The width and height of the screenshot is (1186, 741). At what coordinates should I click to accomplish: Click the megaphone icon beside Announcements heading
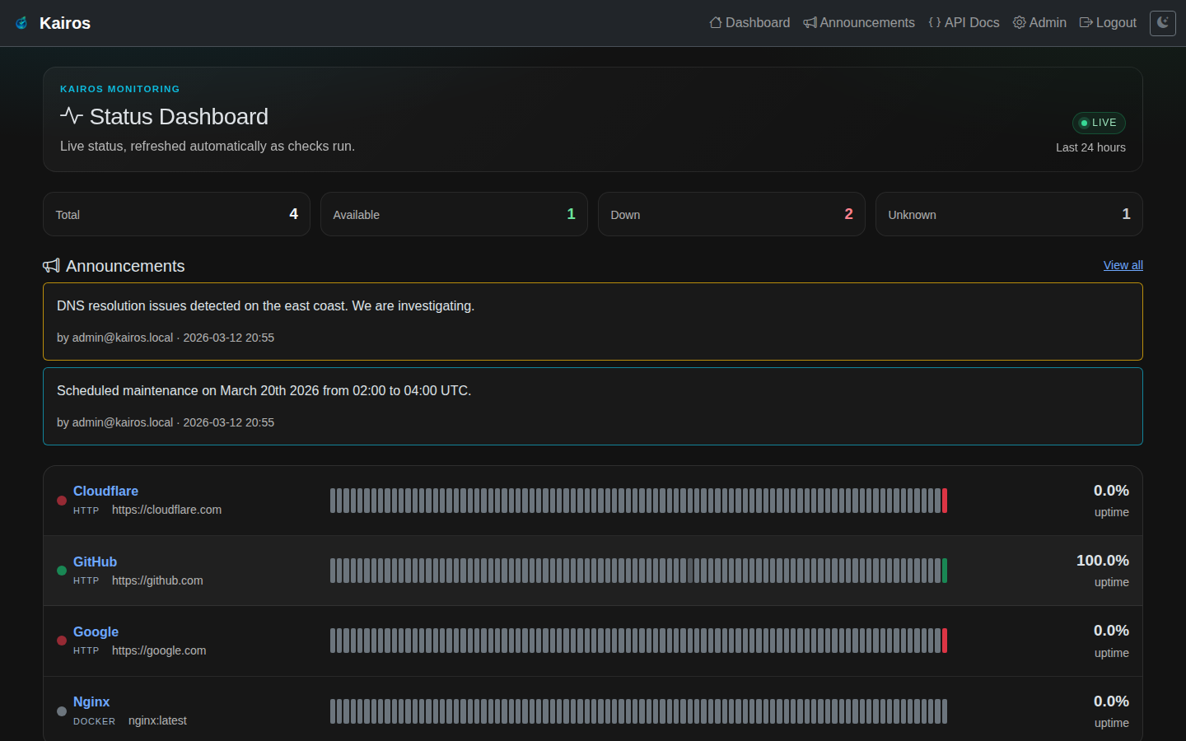(51, 266)
